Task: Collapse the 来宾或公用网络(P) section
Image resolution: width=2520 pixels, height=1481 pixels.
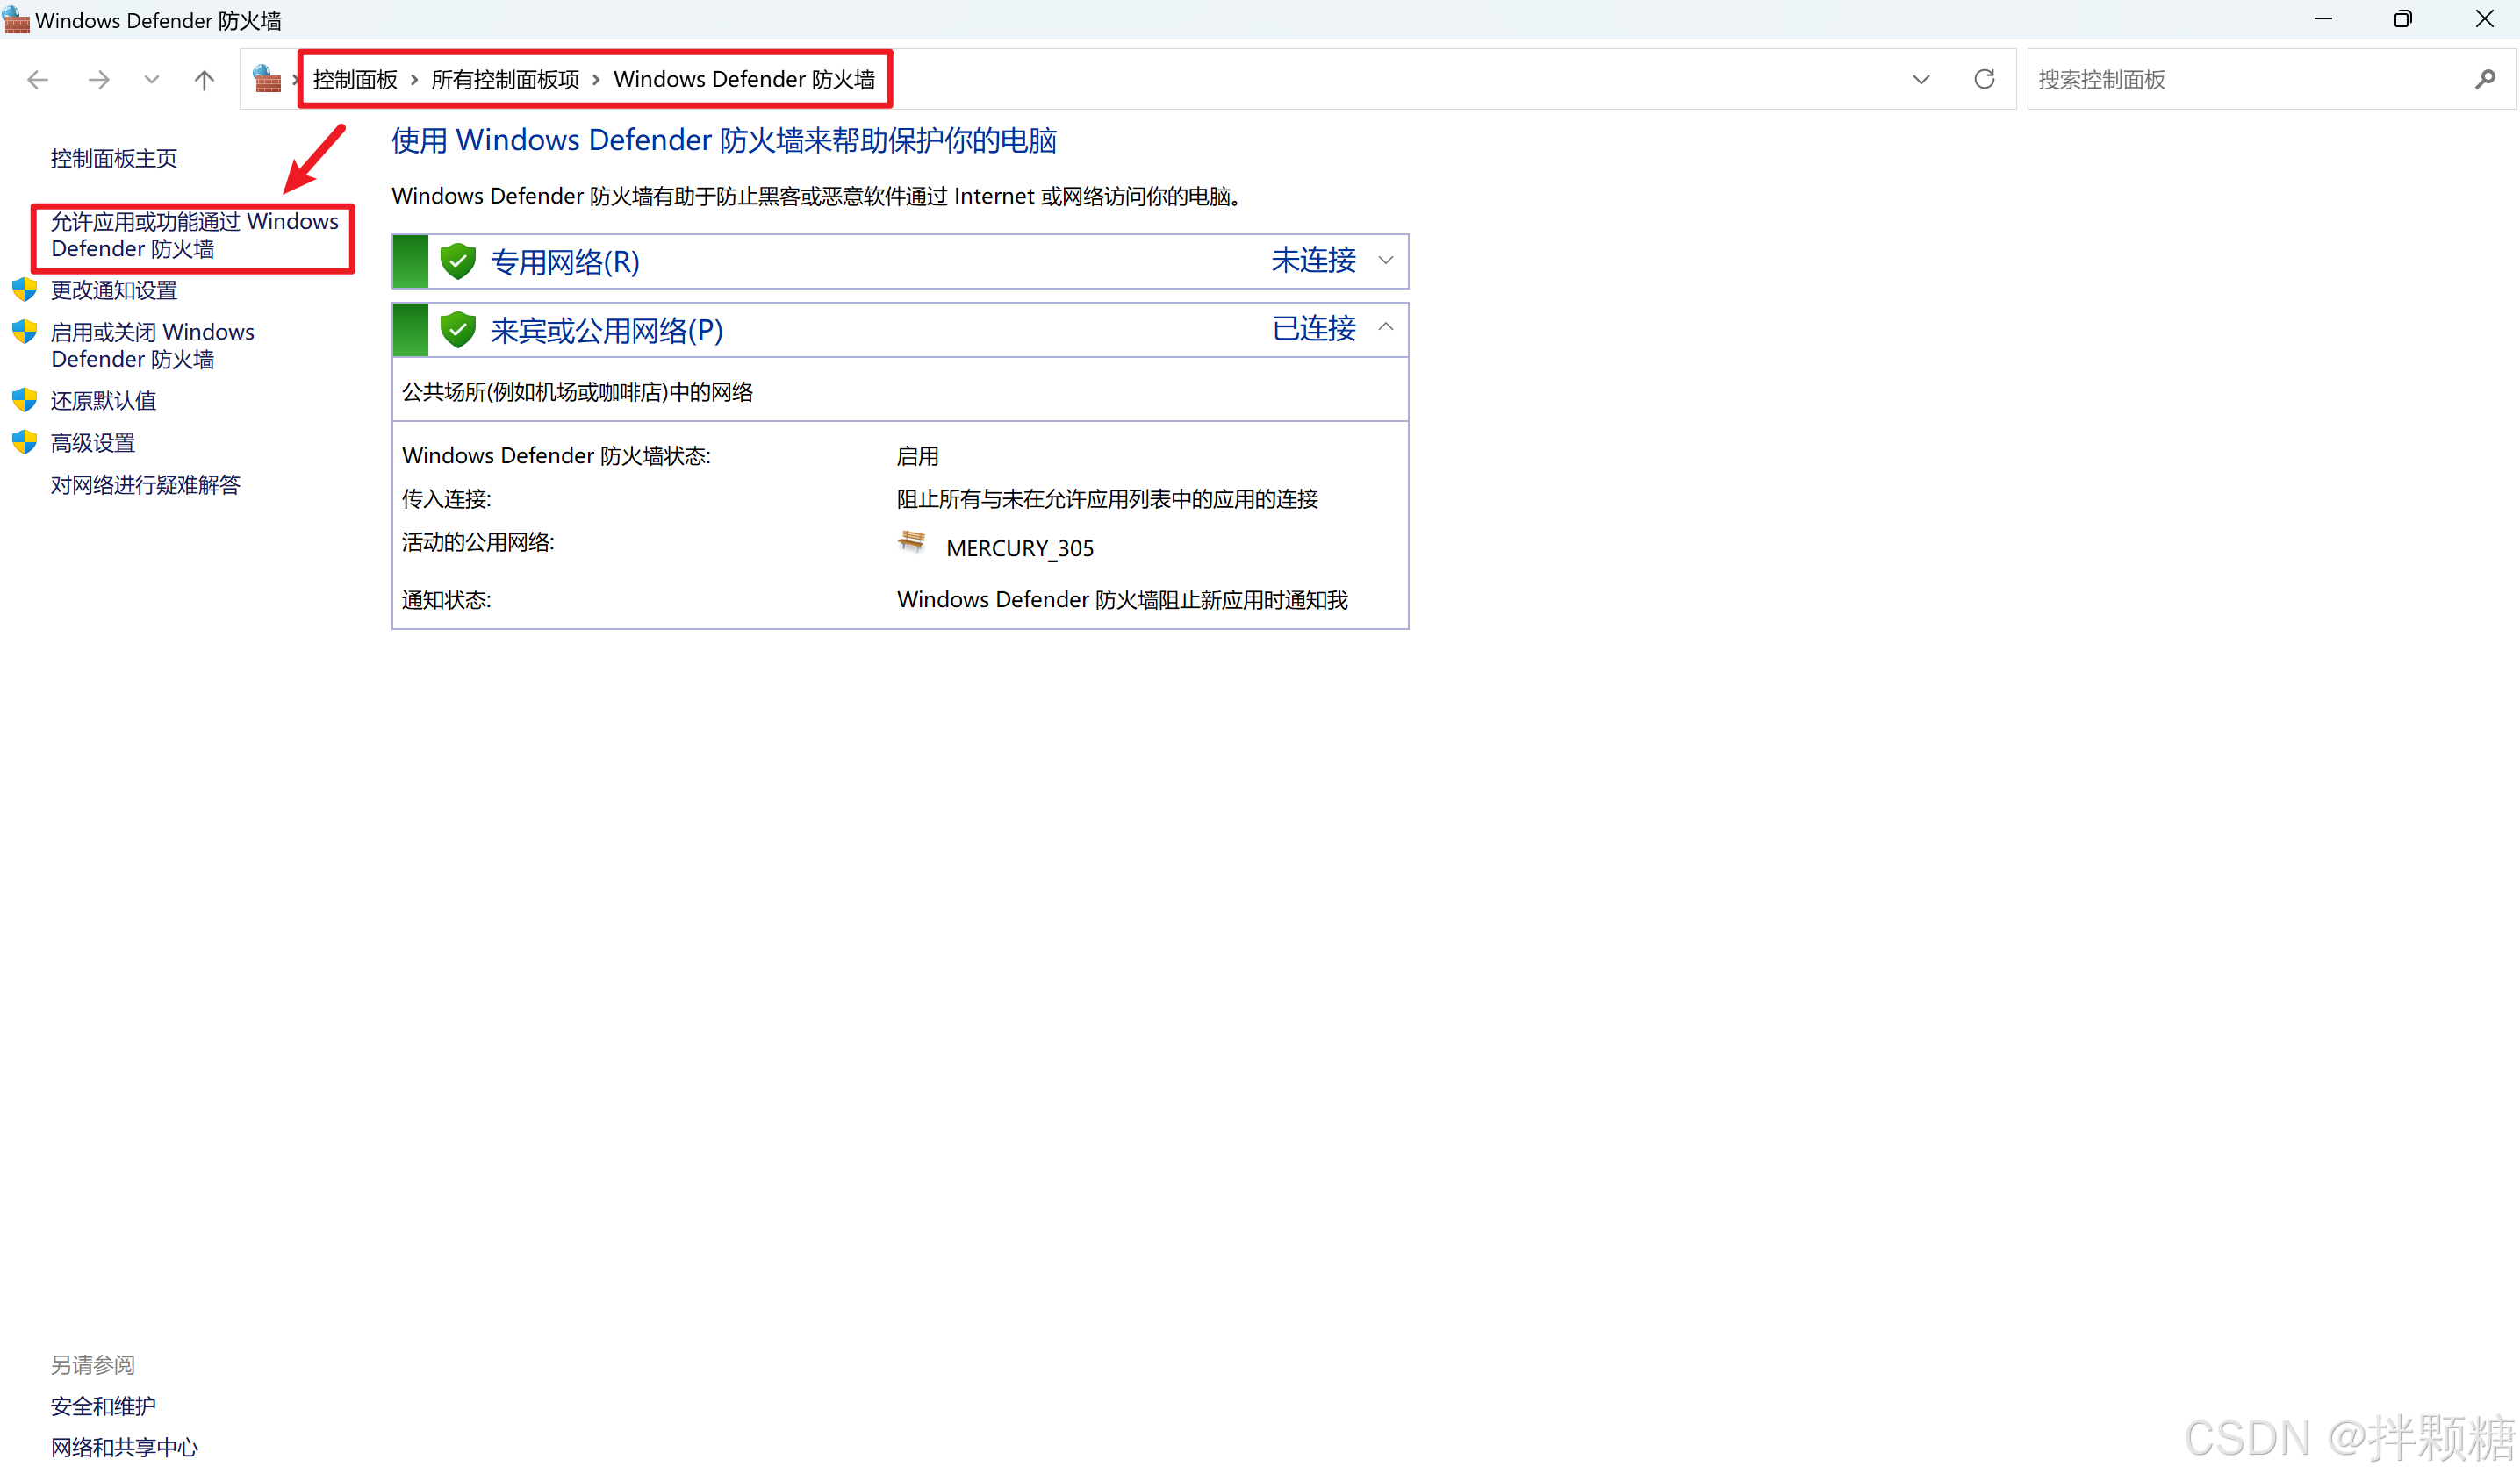Action: click(x=1385, y=328)
